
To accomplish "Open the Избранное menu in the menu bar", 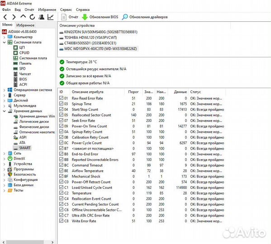I will tap(47, 9).
